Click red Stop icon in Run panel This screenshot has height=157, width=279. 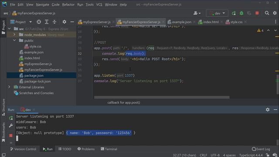11,136
